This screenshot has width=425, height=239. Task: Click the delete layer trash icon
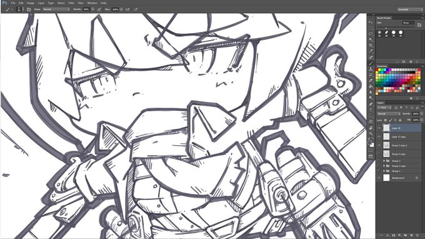click(417, 235)
